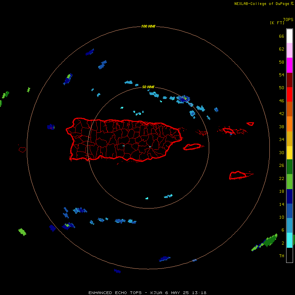Click the "10" legend value
The width and height of the screenshot is (295, 295).
pyautogui.click(x=282, y=217)
